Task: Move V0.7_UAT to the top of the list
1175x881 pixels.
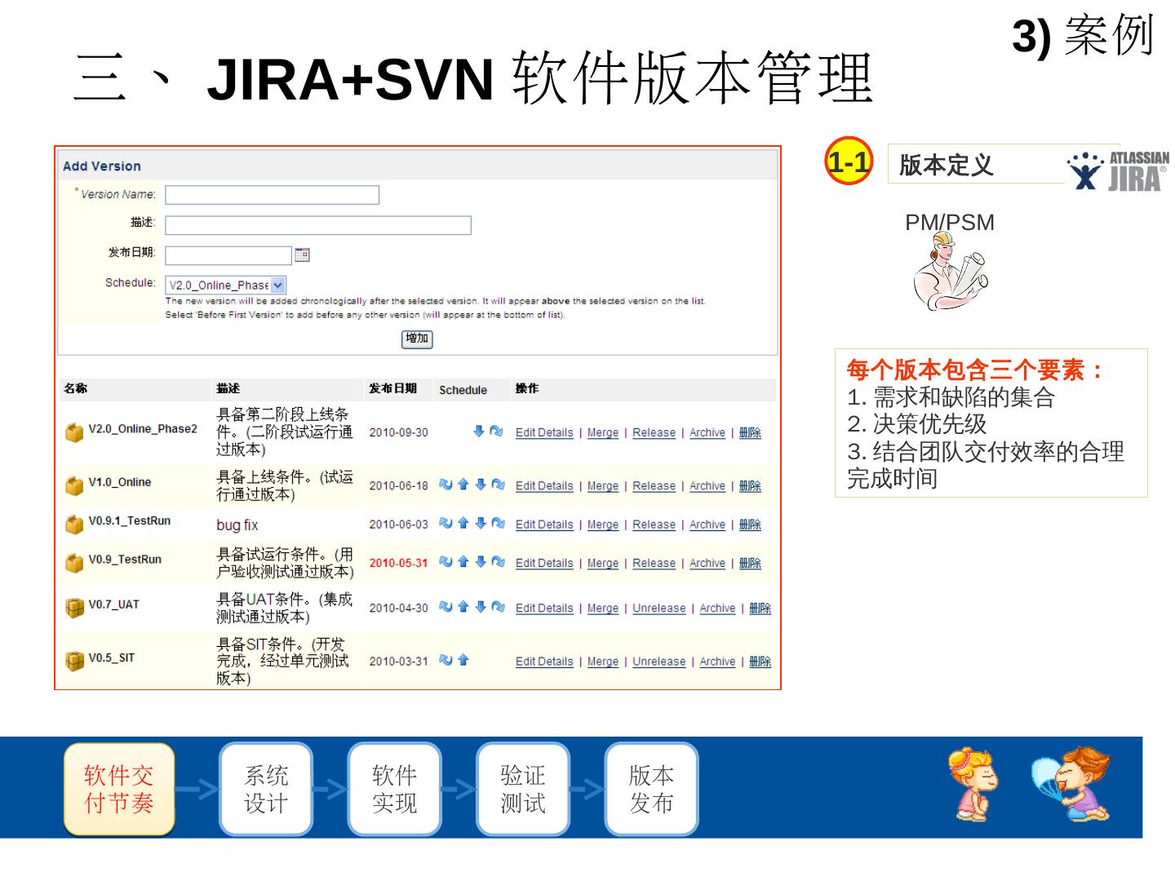Action: pos(446,606)
